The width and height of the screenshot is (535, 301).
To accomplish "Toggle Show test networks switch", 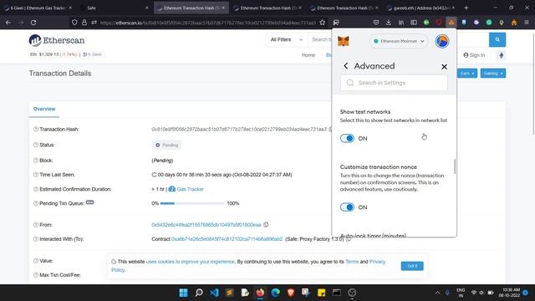I will click(348, 138).
